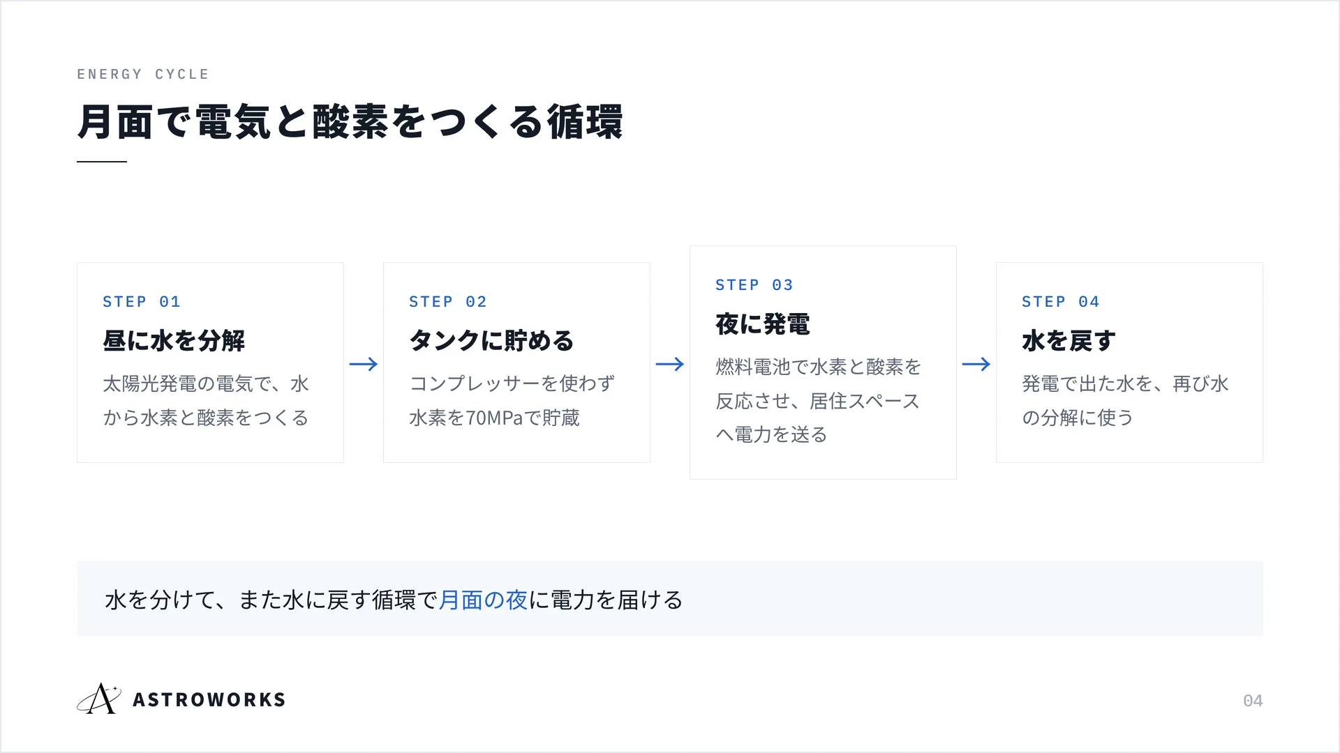The height and width of the screenshot is (753, 1340).
Task: Click the STEP 04 label
Action: tap(1061, 302)
